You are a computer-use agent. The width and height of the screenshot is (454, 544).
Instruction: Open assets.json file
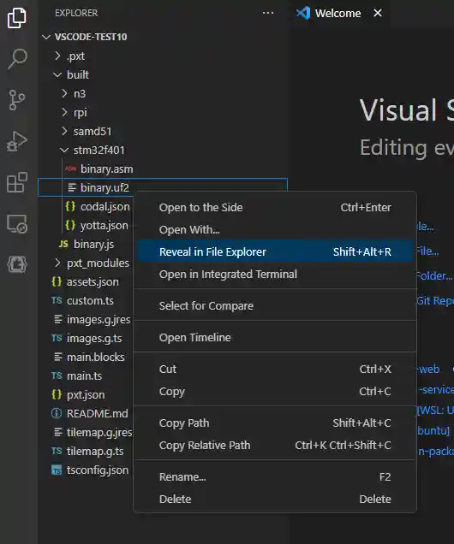coord(93,282)
